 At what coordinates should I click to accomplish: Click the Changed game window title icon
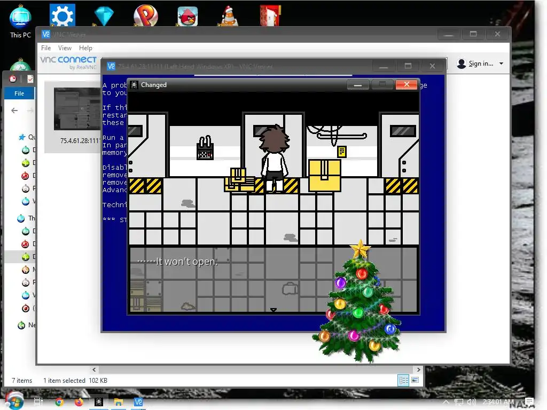[x=134, y=85]
